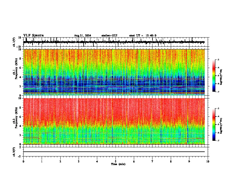
Task: Click the "ch.3(V)" axis label
Action: coord(14,152)
